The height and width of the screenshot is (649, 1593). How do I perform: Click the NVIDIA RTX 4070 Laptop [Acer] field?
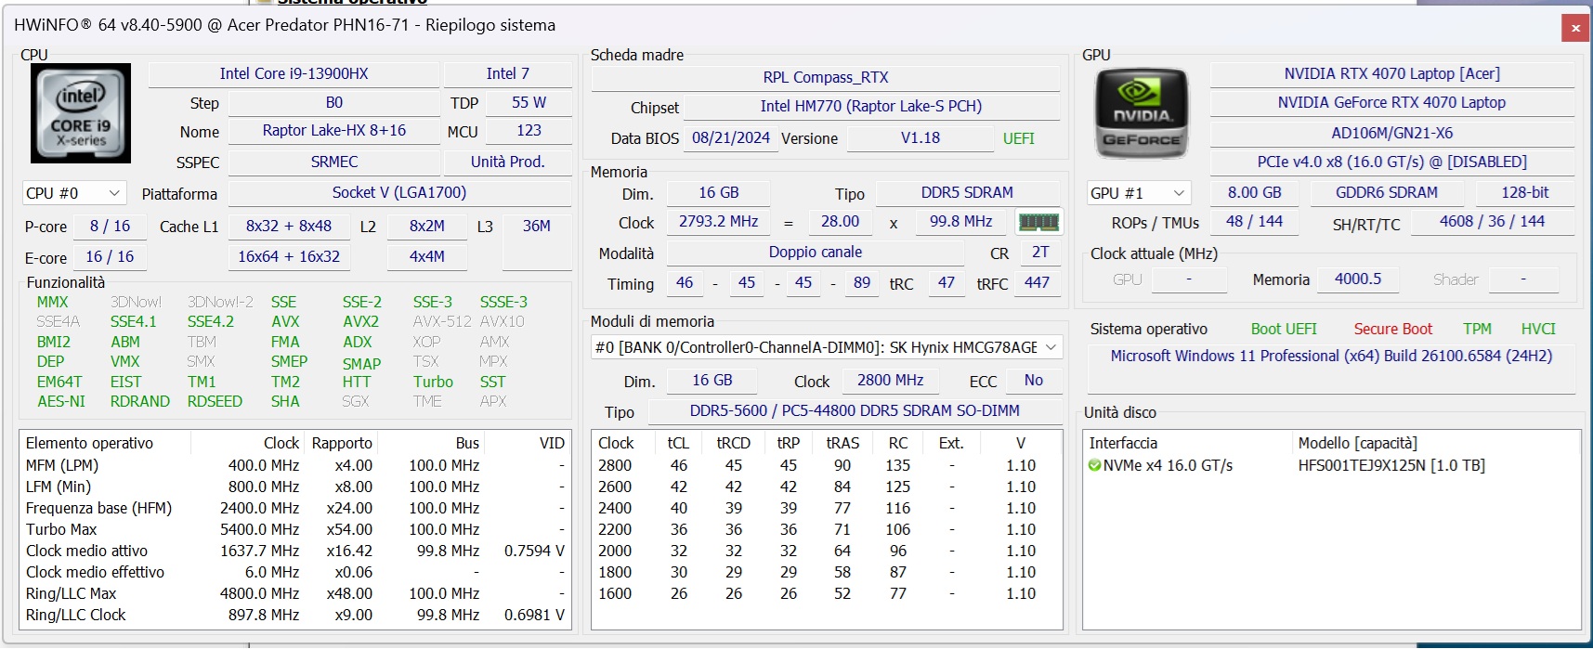click(1391, 74)
